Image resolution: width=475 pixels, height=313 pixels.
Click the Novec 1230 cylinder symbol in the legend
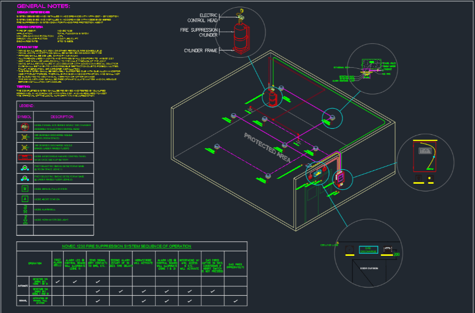25,127
